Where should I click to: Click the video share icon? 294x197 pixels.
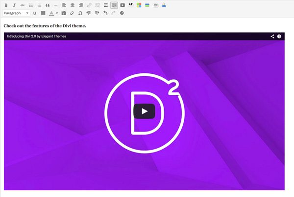(272, 36)
